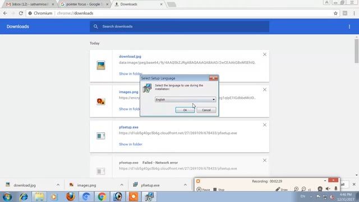Click the Downloads page heading
Viewport: 359px width, 202px height.
17,26
